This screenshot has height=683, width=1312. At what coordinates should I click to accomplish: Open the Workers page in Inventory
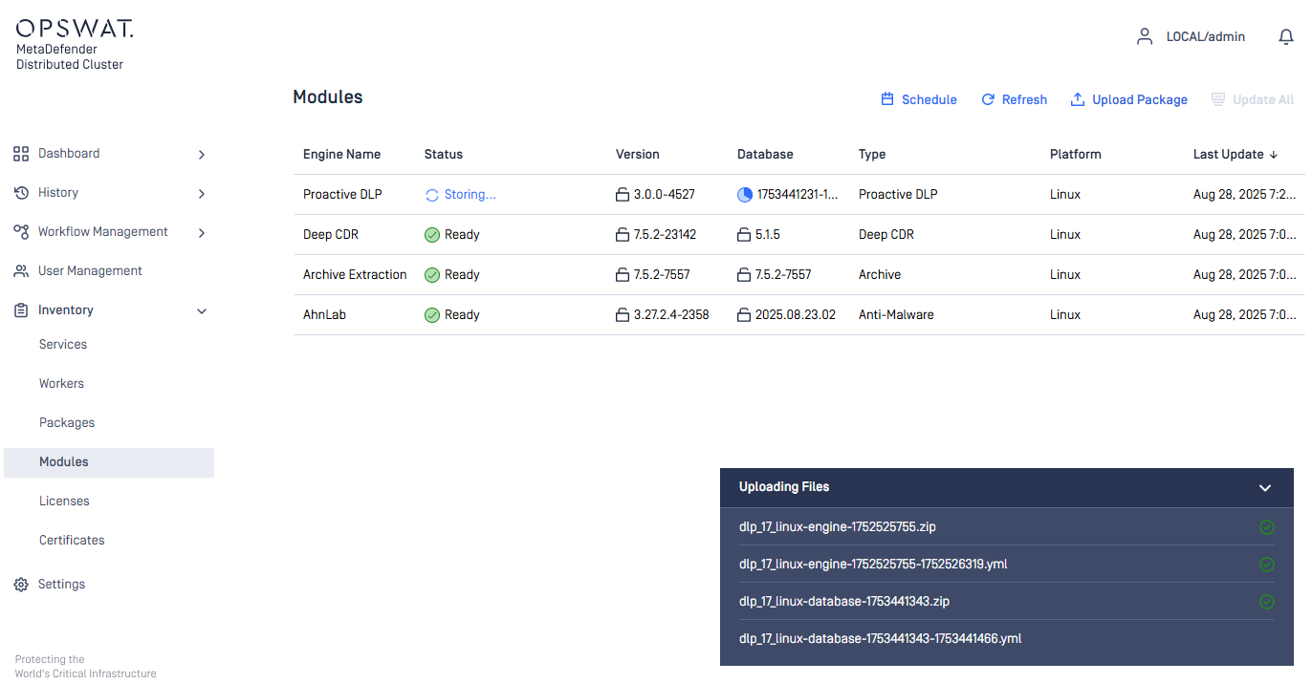61,384
